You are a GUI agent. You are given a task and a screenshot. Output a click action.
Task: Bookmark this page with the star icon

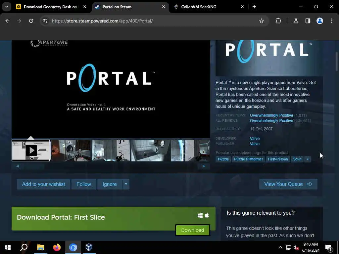(x=262, y=21)
